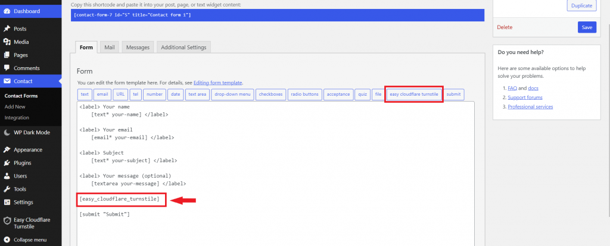Screen dimensions: 610x246
Task: Click the Tools wrench icon
Action: (7, 189)
